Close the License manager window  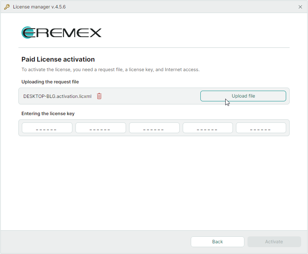coord(300,7)
